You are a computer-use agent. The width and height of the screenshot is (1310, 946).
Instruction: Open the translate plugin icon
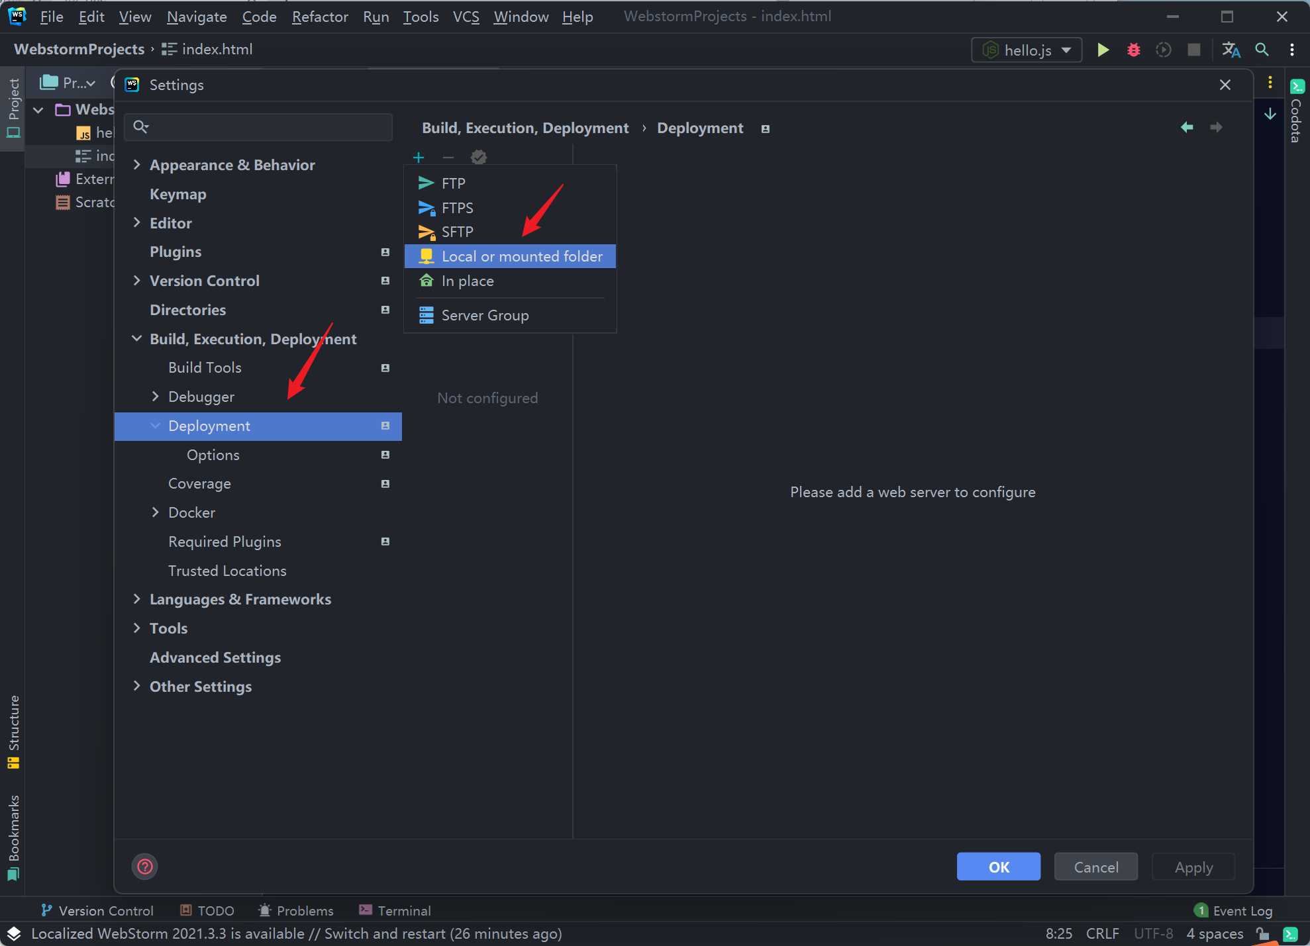tap(1231, 50)
